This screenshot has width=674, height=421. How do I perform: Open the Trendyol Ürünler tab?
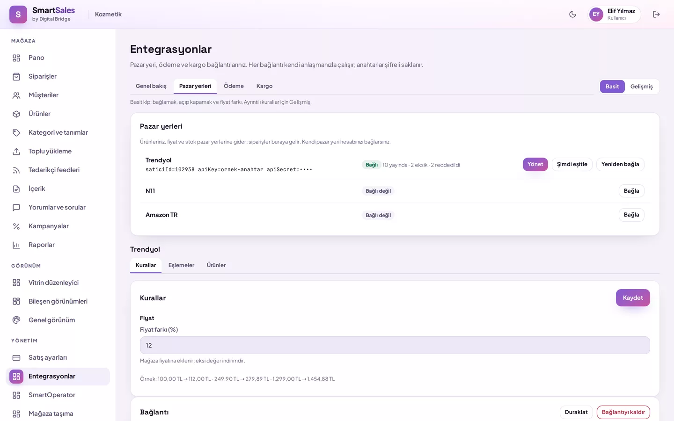[216, 265]
